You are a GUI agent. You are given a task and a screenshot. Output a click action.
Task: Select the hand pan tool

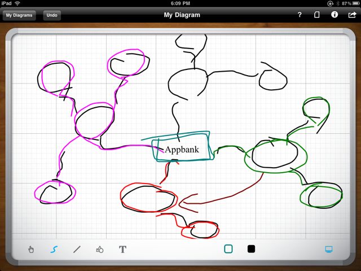(x=31, y=250)
